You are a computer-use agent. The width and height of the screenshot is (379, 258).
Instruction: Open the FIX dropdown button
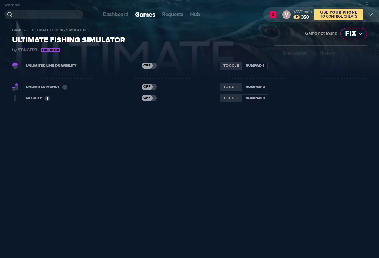(354, 34)
